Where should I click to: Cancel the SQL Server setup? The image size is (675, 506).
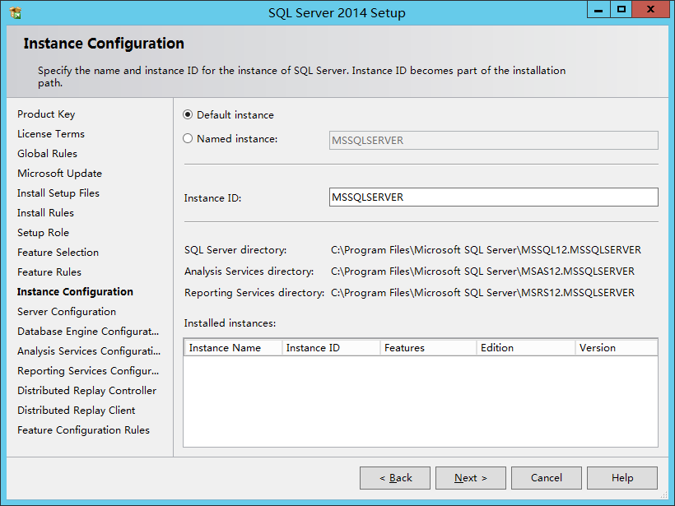[x=547, y=478]
